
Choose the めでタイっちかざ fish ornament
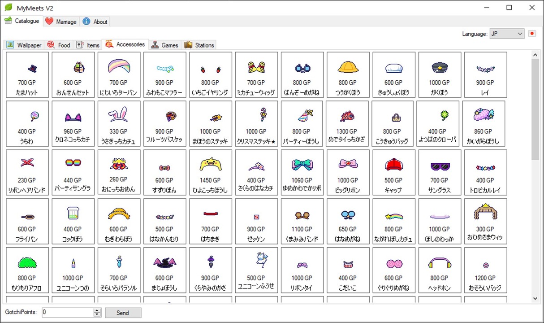click(347, 123)
